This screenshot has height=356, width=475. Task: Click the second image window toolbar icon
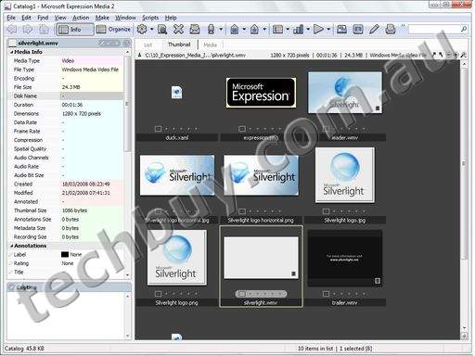(358, 30)
